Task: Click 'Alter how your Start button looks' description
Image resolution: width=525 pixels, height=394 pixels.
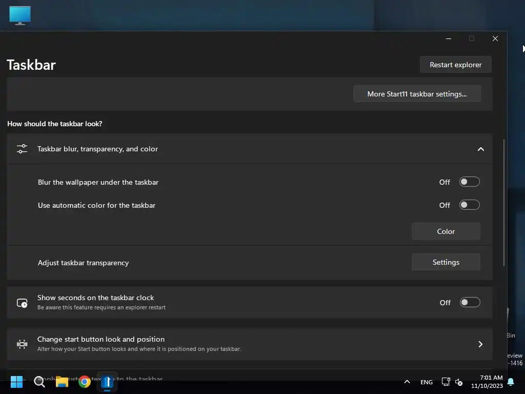Action: click(139, 349)
